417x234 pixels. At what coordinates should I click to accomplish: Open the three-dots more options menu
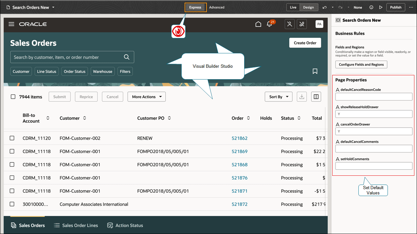coord(411,7)
